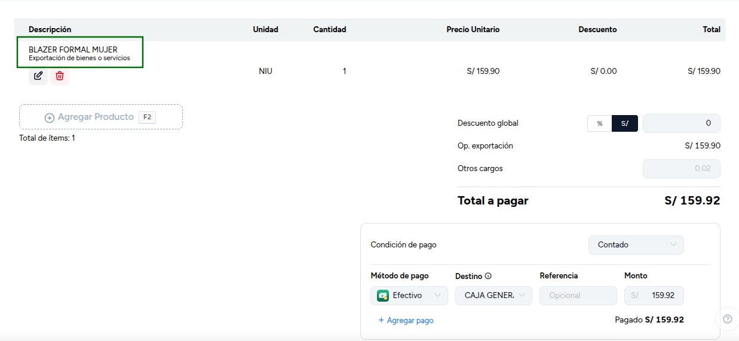739x341 pixels.
Task: Click the Cantidad column header
Action: 330,29
